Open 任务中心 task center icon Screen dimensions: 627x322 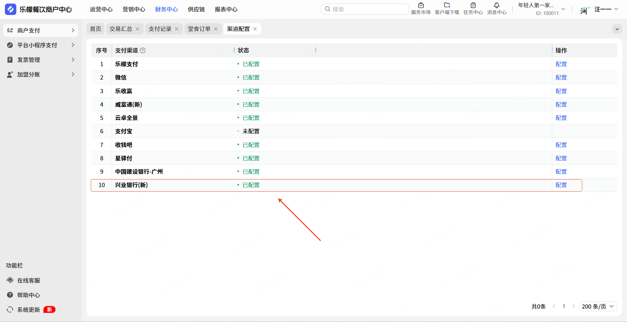[x=473, y=5]
